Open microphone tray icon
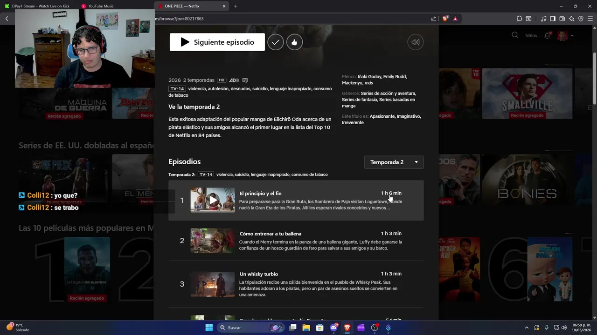Viewport: 597px width, 335px height. [547, 328]
